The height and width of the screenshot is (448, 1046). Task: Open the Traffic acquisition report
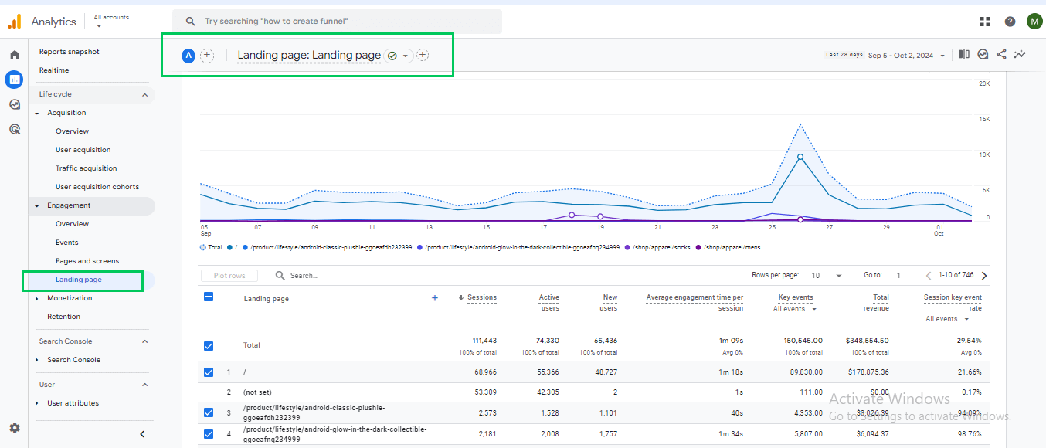86,168
